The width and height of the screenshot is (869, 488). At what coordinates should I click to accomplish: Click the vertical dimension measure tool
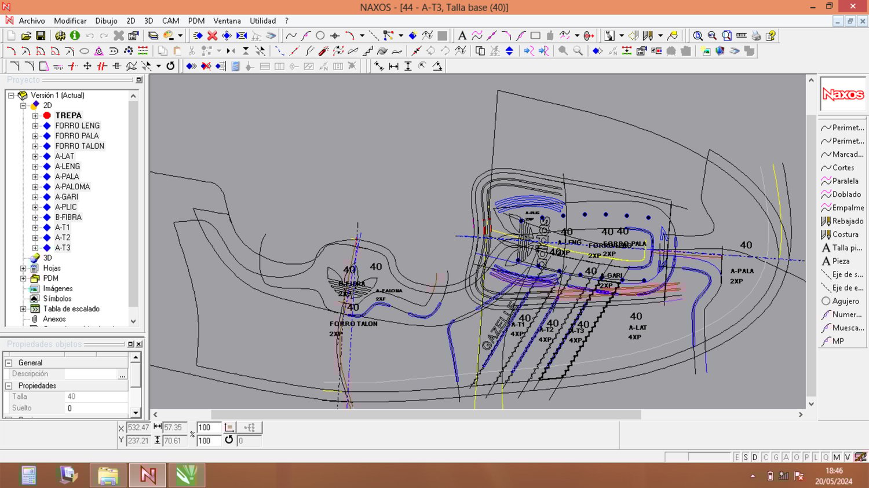[408, 66]
